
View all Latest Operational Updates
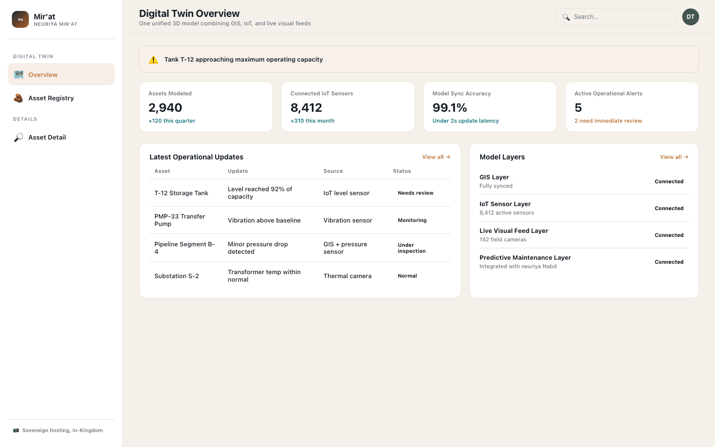click(x=436, y=157)
